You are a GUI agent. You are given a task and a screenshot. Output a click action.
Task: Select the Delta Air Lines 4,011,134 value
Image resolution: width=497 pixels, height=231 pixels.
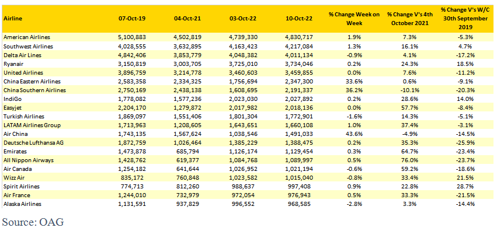click(299, 55)
